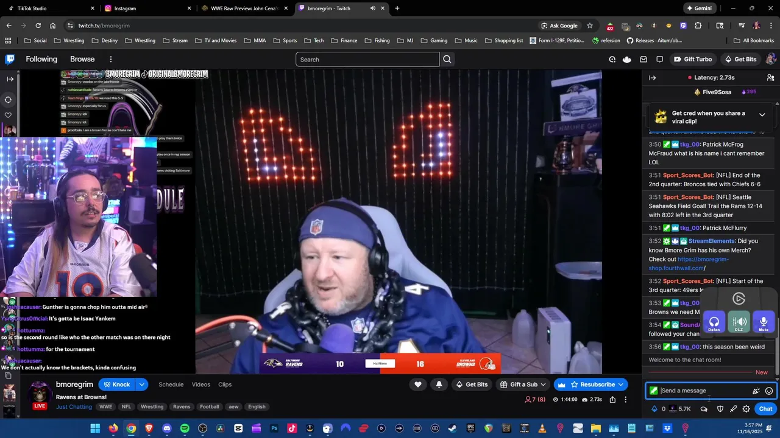Open the Windows Start button
The image size is (780, 438).
(x=95, y=428)
